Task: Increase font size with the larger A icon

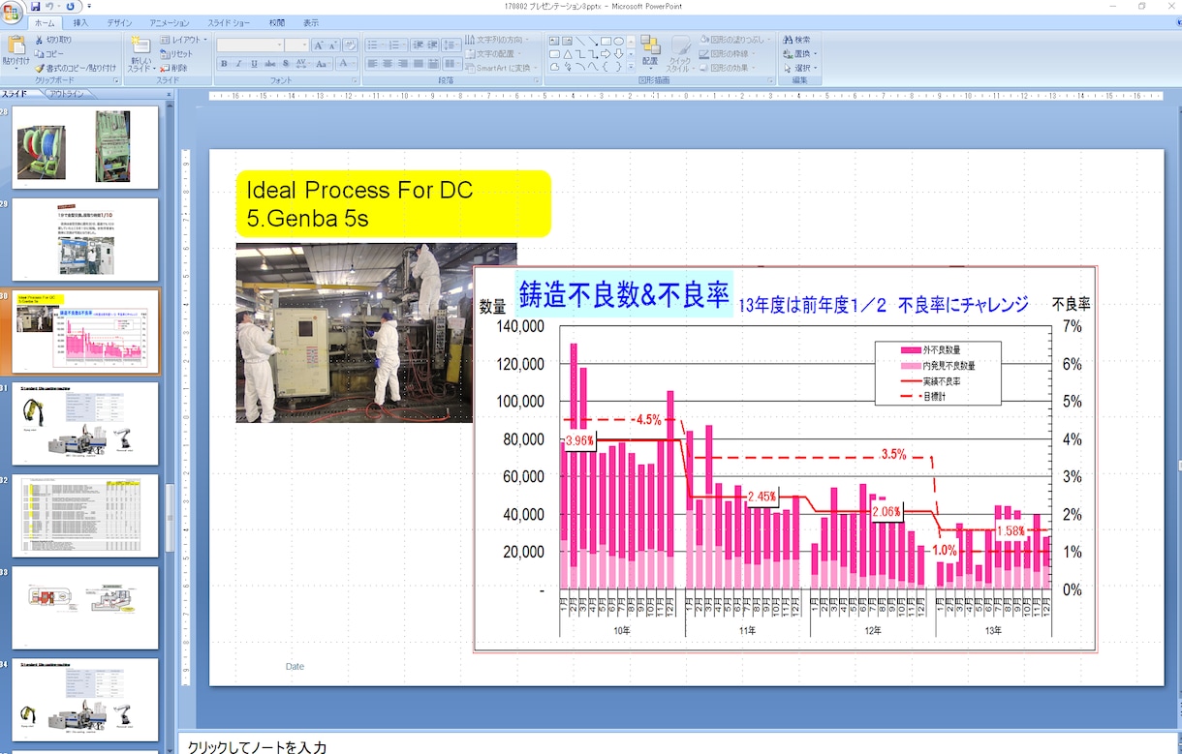Action: click(318, 45)
